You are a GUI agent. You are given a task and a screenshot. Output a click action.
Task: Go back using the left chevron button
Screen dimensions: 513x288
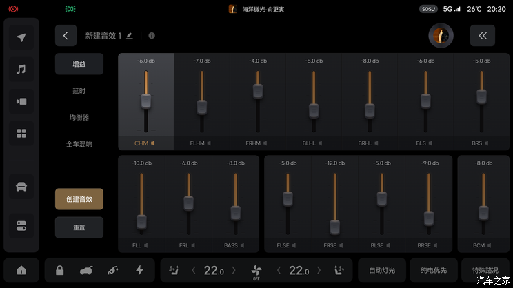[x=66, y=36]
